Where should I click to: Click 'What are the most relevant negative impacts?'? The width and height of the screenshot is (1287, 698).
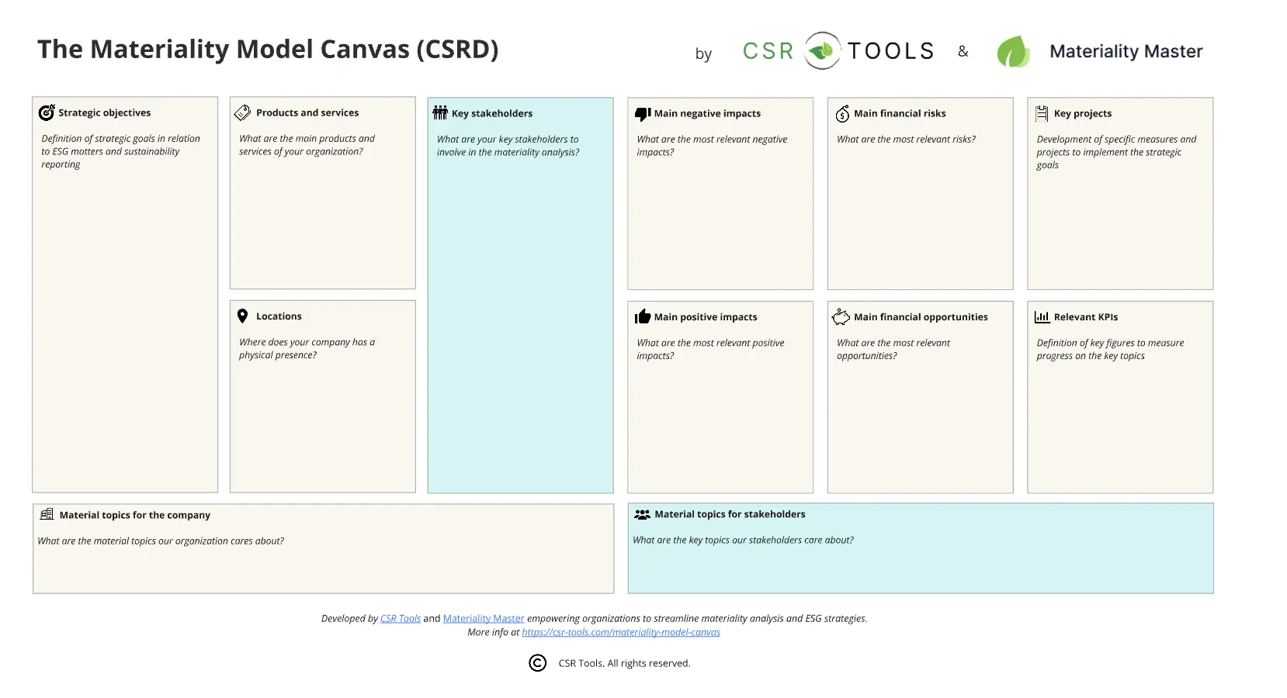712,146
